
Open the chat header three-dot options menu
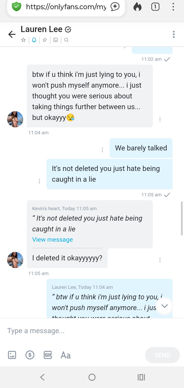[174, 34]
